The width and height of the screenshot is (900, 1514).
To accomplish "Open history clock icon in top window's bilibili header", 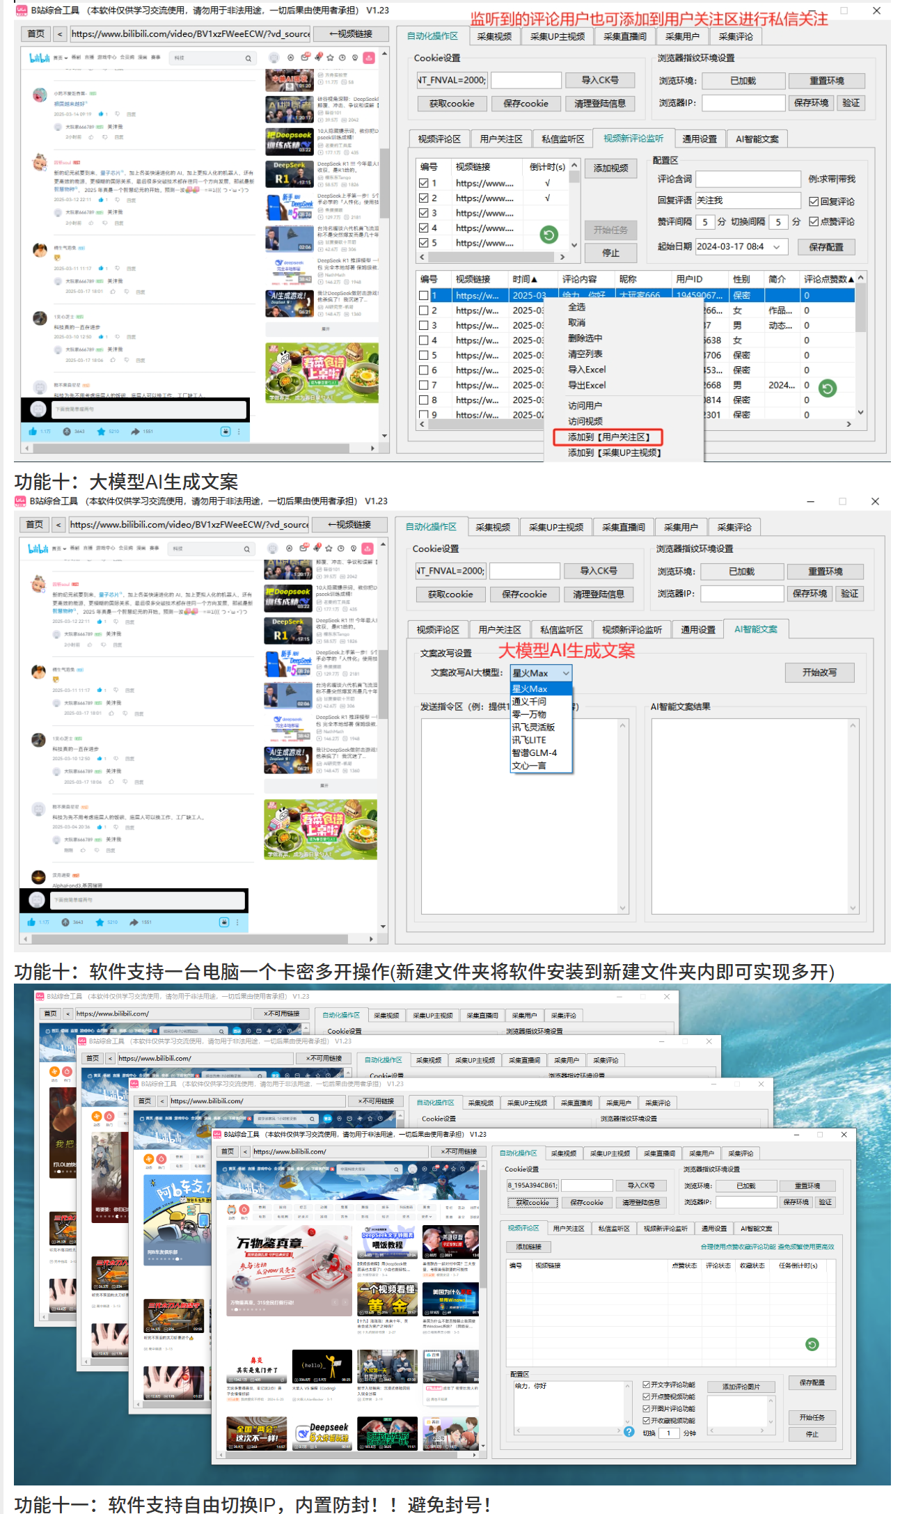I will (x=342, y=58).
